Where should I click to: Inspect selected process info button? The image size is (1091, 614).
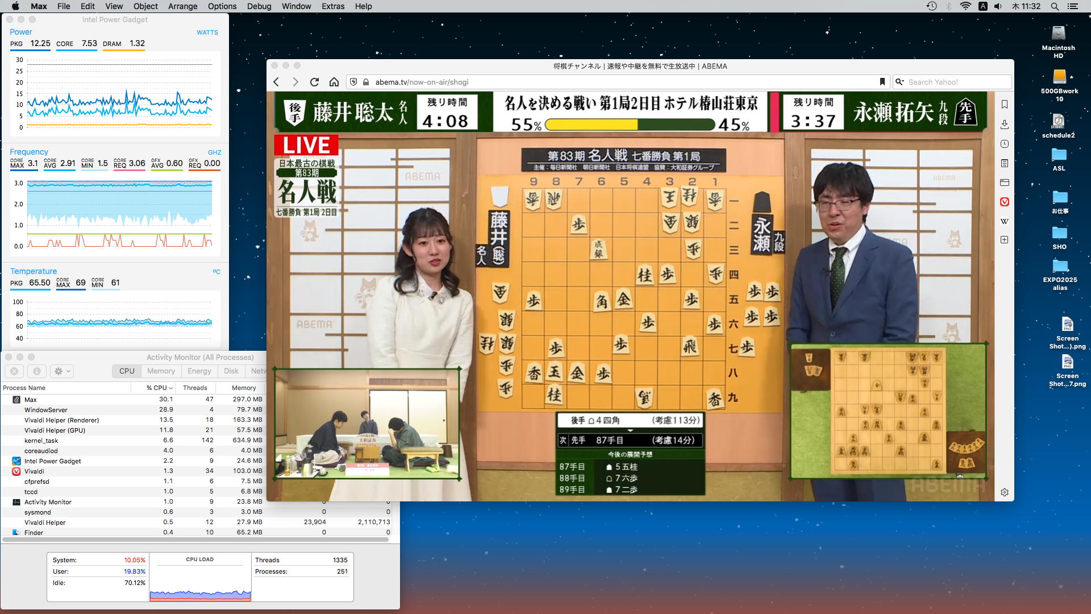[37, 371]
